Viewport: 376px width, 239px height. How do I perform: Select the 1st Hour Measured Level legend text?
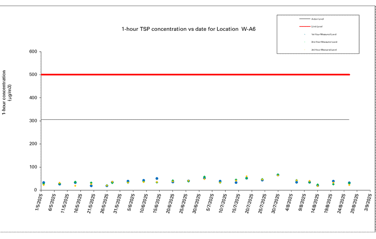tap(324, 34)
